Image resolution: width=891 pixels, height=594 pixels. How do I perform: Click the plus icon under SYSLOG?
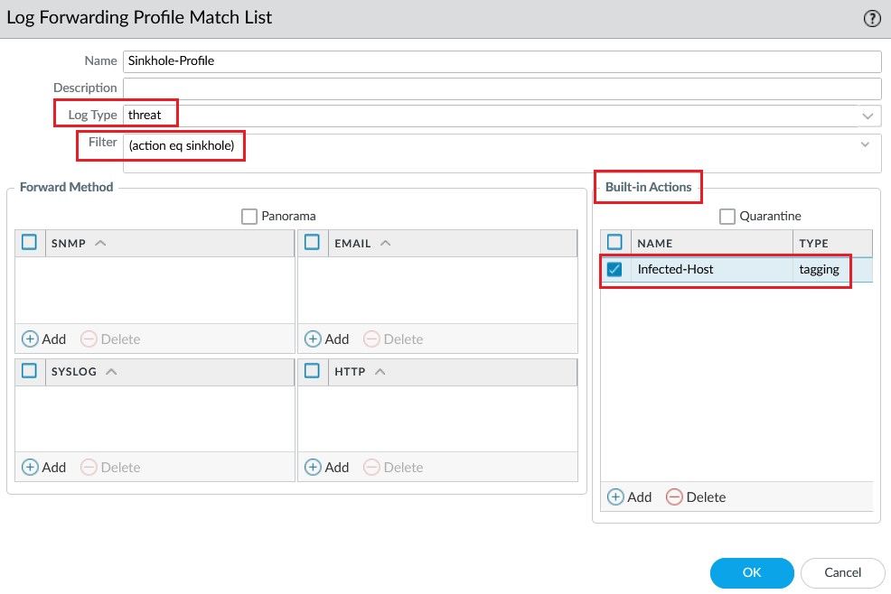[x=30, y=468]
